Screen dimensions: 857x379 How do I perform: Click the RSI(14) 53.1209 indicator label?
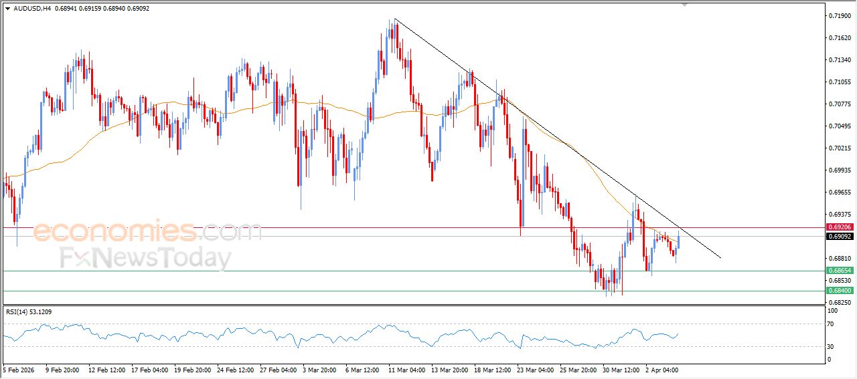29,311
